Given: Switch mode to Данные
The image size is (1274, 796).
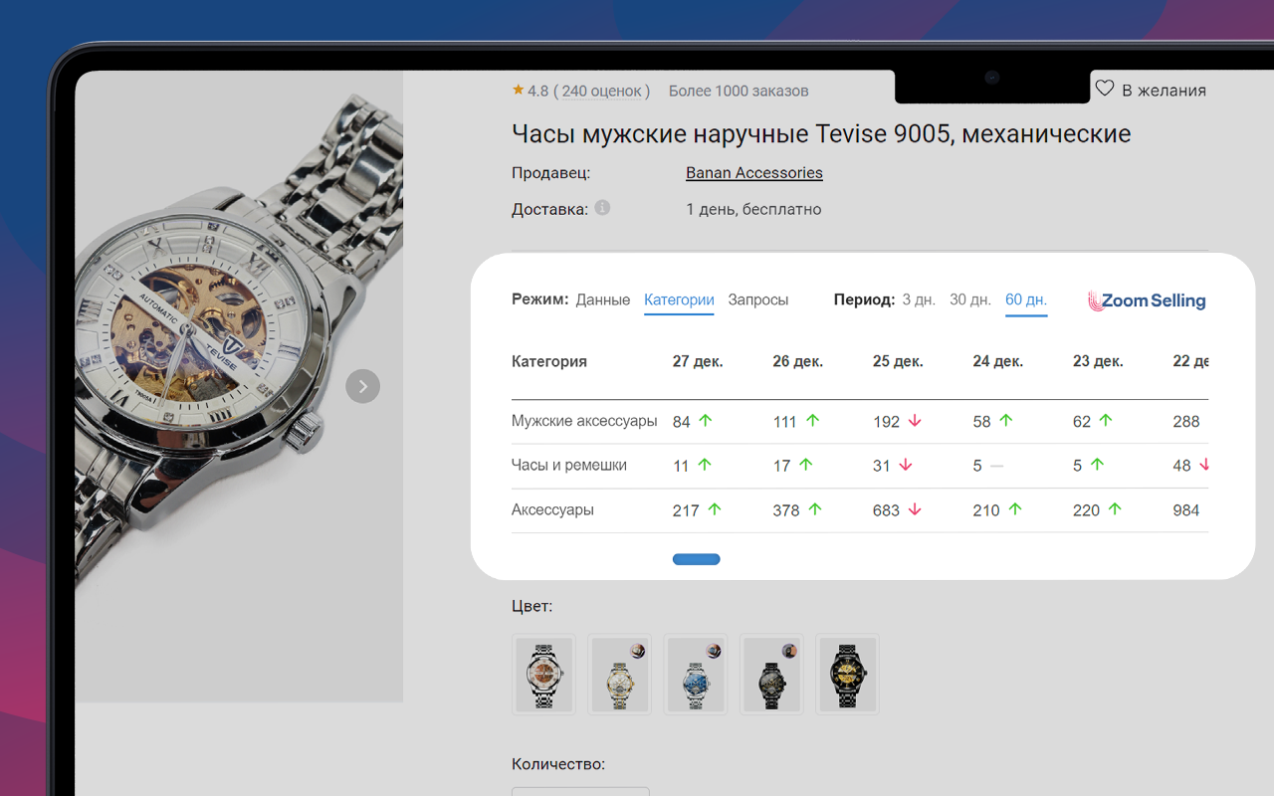Looking at the screenshot, I should coord(603,299).
